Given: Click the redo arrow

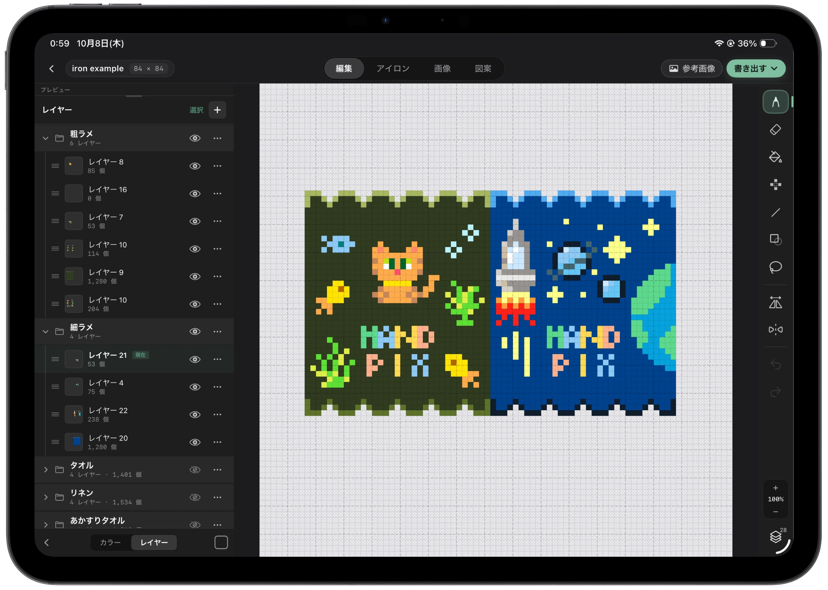Looking at the screenshot, I should coord(775,392).
